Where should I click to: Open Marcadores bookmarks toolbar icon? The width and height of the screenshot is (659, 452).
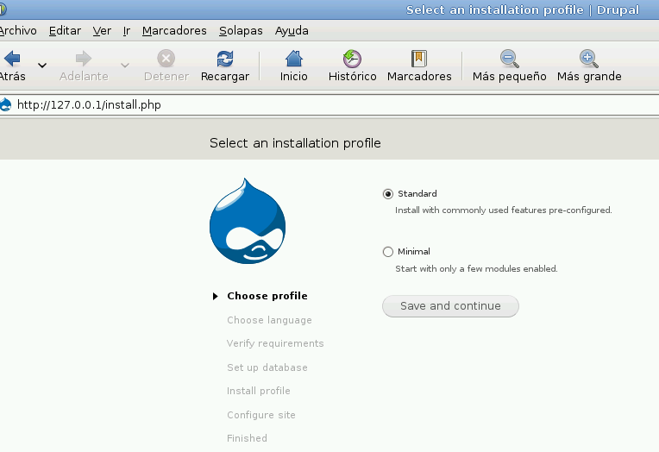tap(419, 59)
